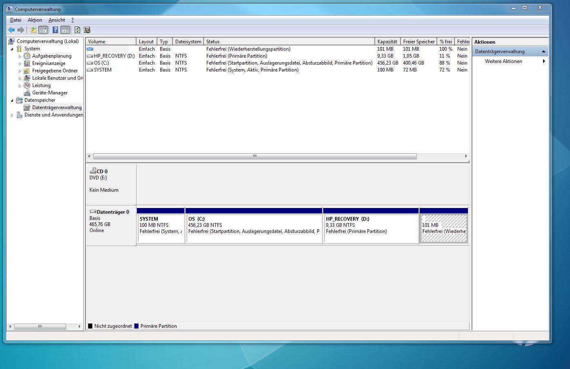570x369 pixels.
Task: Sort by the Dateisystem column header
Action: 188,42
